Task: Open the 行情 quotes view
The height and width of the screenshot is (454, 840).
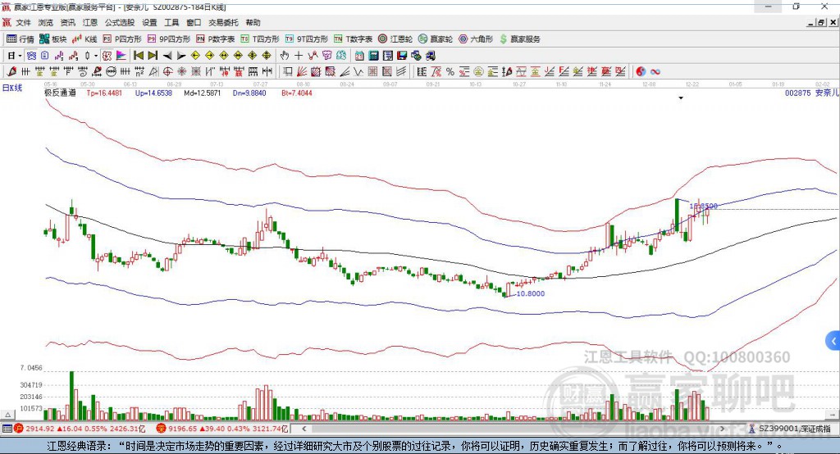Action: 20,39
